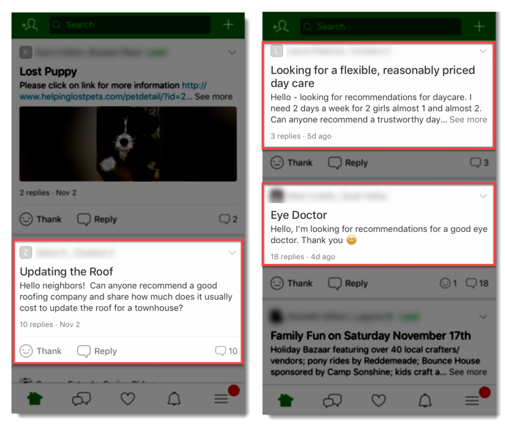Tap the heart recommendations icon in left phone
The width and height of the screenshot is (505, 424).
tap(128, 398)
